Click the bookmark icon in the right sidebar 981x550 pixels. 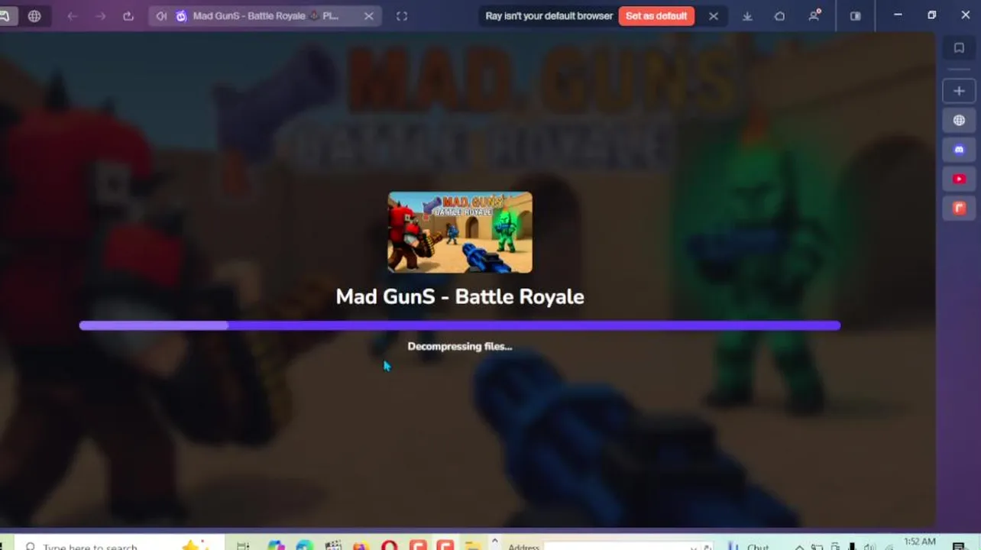point(959,48)
